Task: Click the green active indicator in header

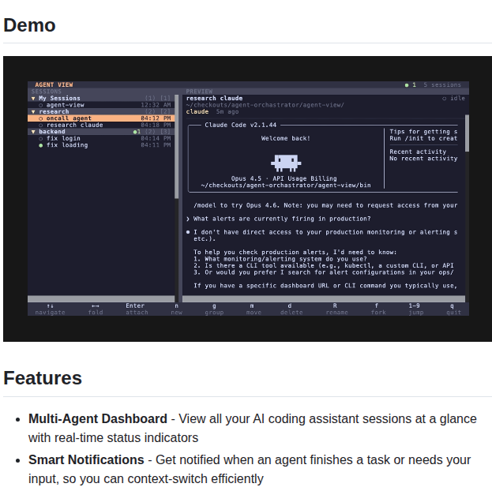Action: tap(407, 85)
